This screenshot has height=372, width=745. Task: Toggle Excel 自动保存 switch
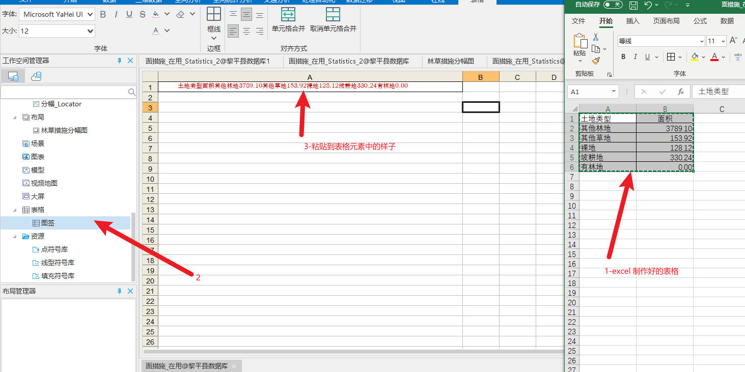point(613,5)
